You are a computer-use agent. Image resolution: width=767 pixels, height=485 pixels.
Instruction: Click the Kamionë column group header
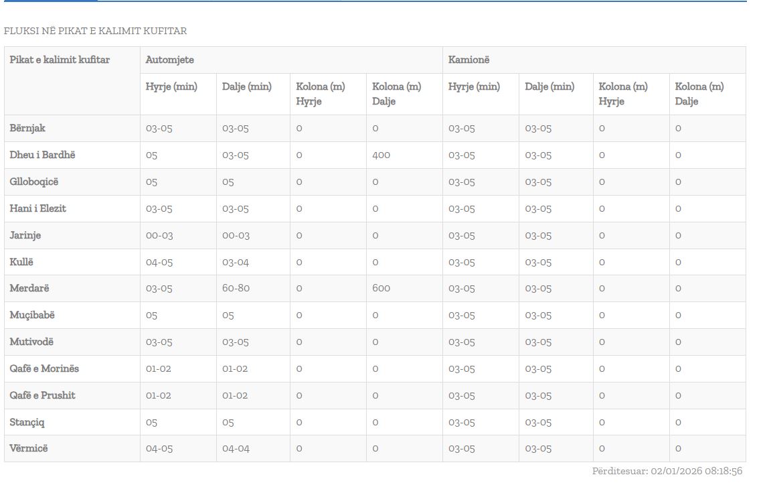click(x=468, y=60)
